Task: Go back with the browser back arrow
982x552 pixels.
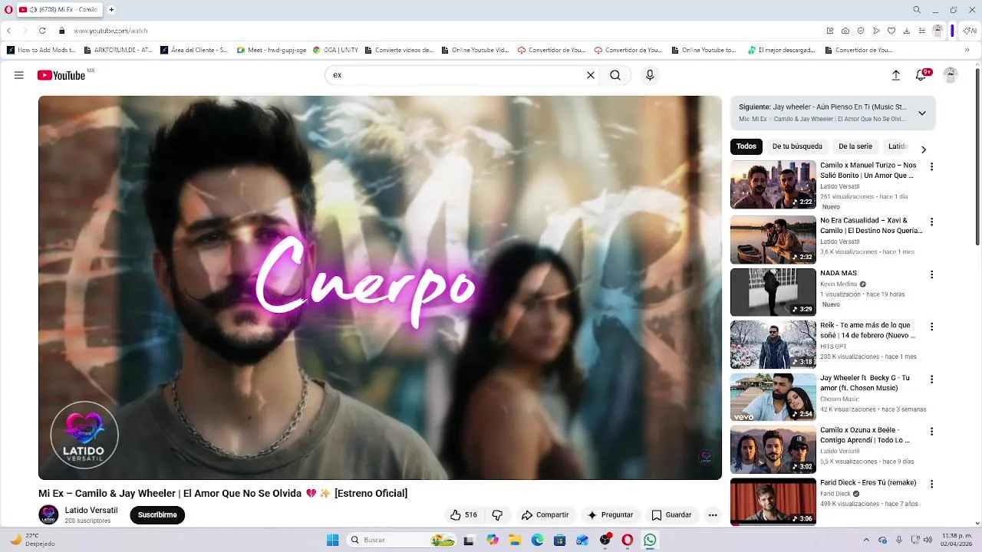Action: [x=9, y=31]
